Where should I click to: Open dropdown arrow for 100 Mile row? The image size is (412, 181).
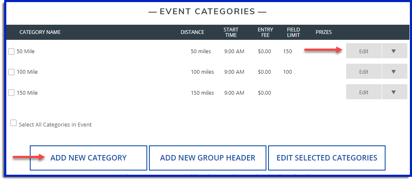394,72
